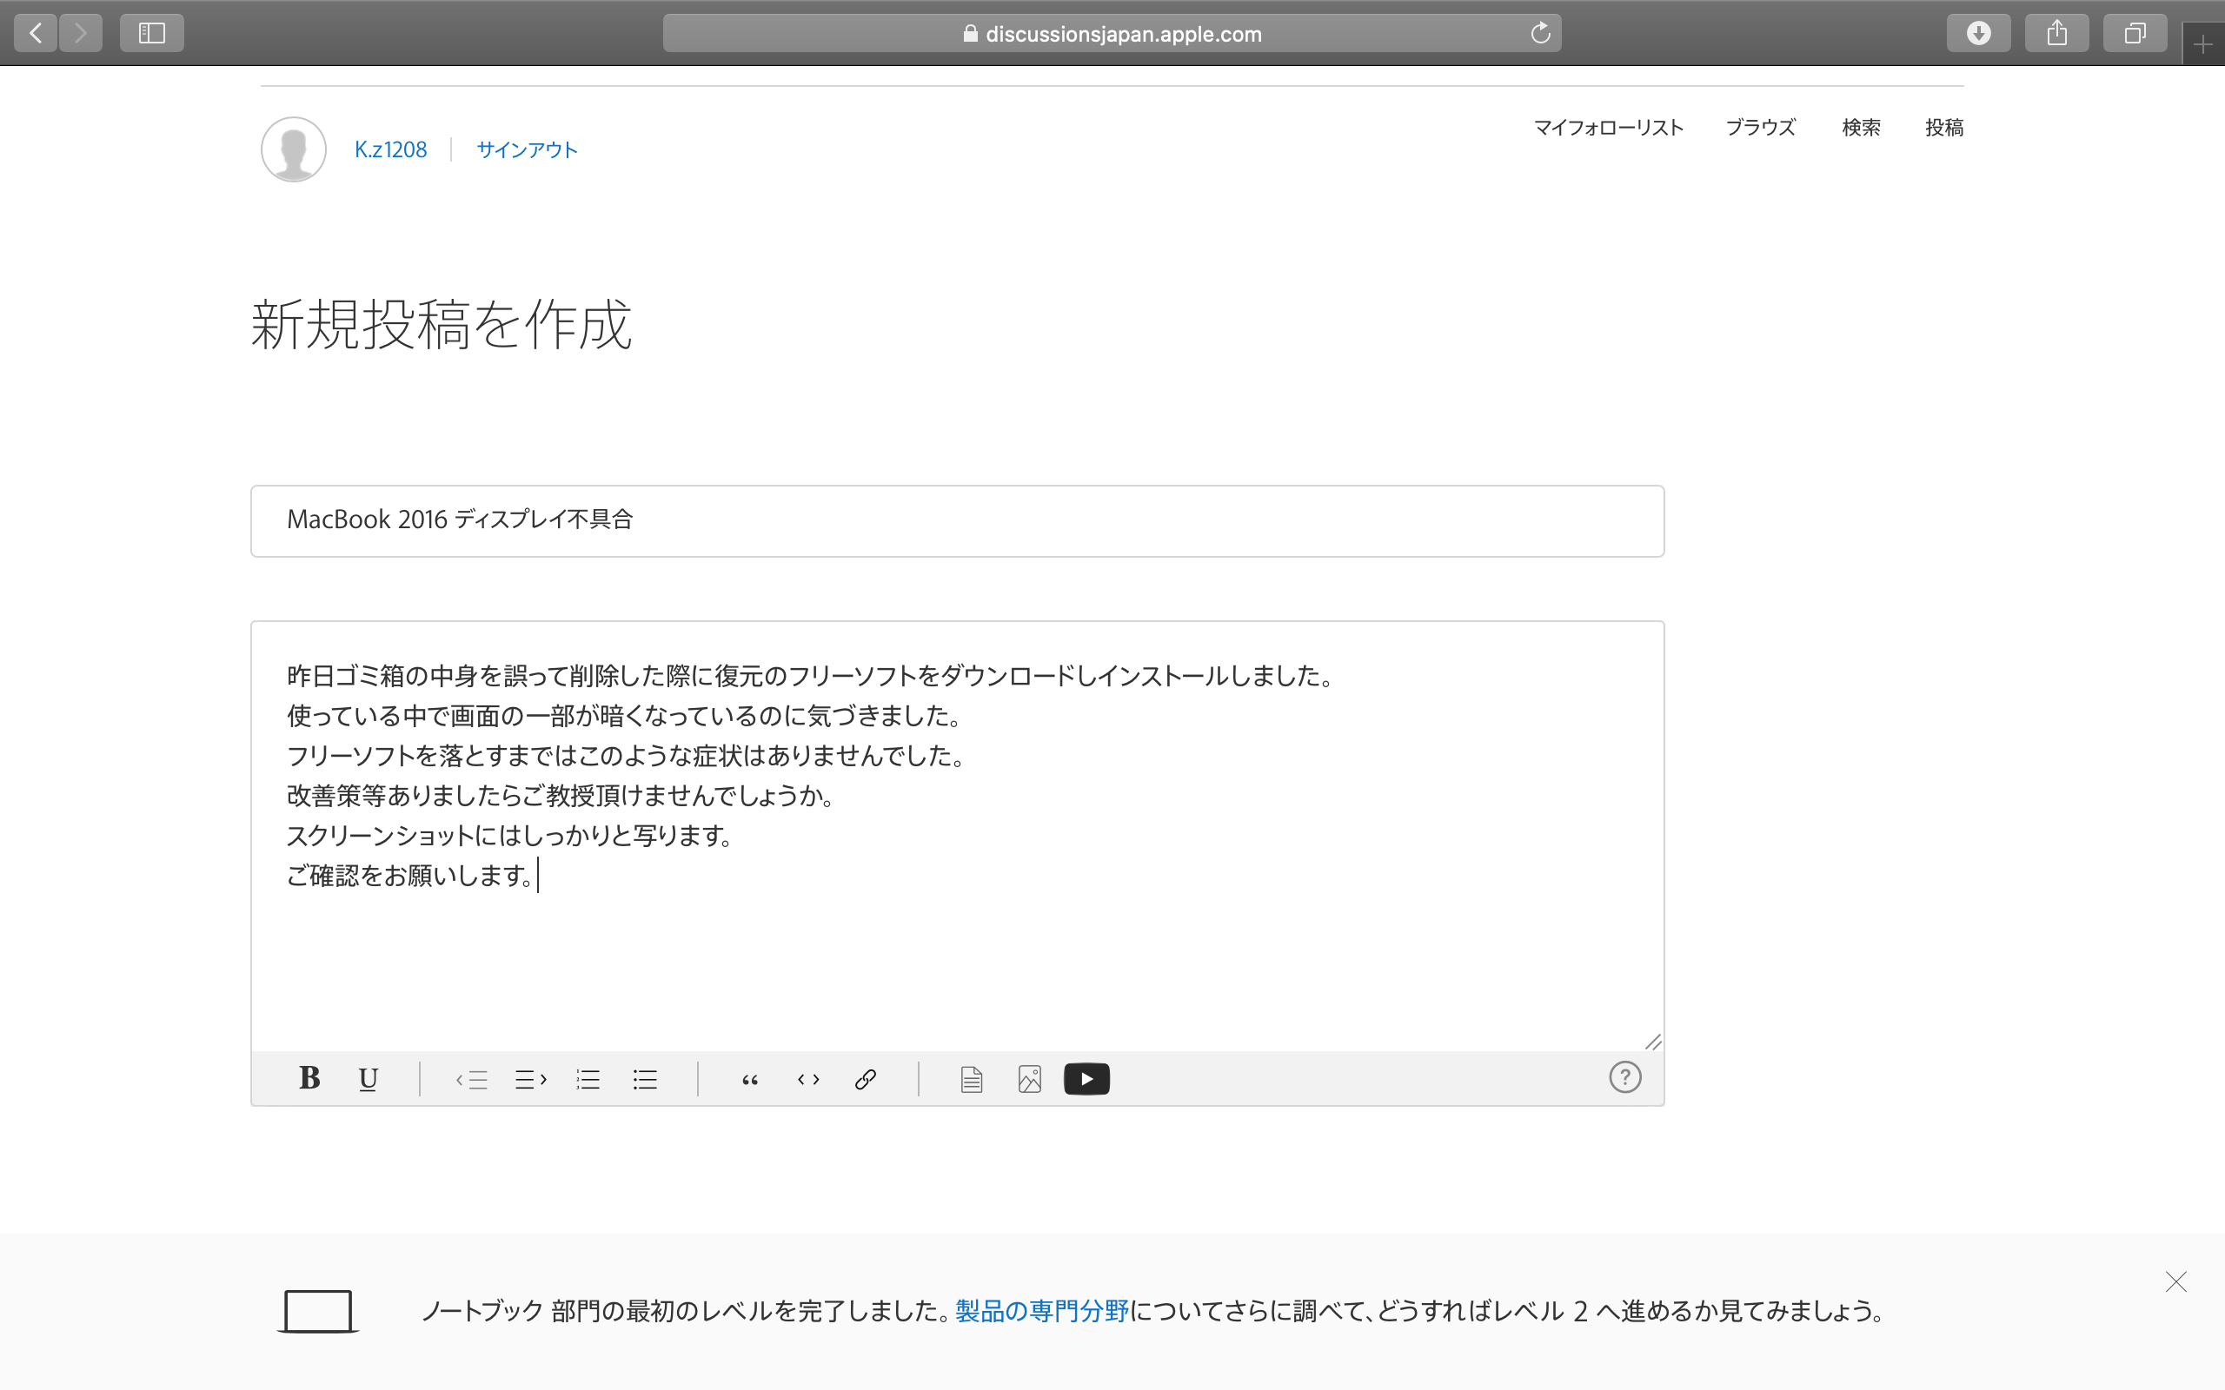Embed a YouTube video

click(1086, 1078)
